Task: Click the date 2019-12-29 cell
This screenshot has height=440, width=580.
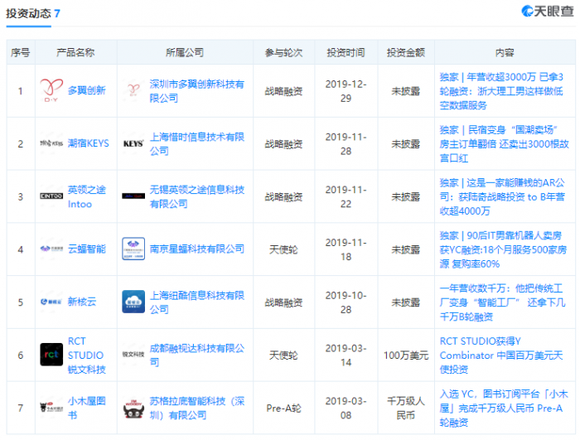Action: coord(346,91)
